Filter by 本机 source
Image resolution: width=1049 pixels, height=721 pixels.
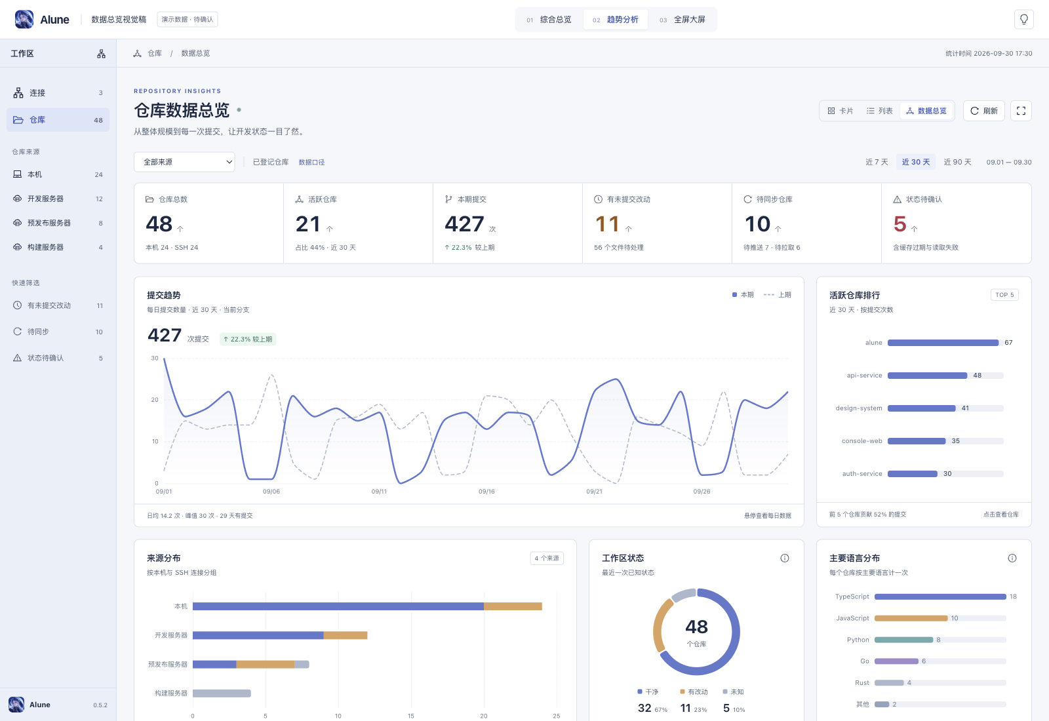[x=58, y=174]
